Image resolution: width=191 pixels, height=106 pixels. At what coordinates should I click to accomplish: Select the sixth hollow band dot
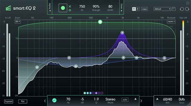pos(99,93)
